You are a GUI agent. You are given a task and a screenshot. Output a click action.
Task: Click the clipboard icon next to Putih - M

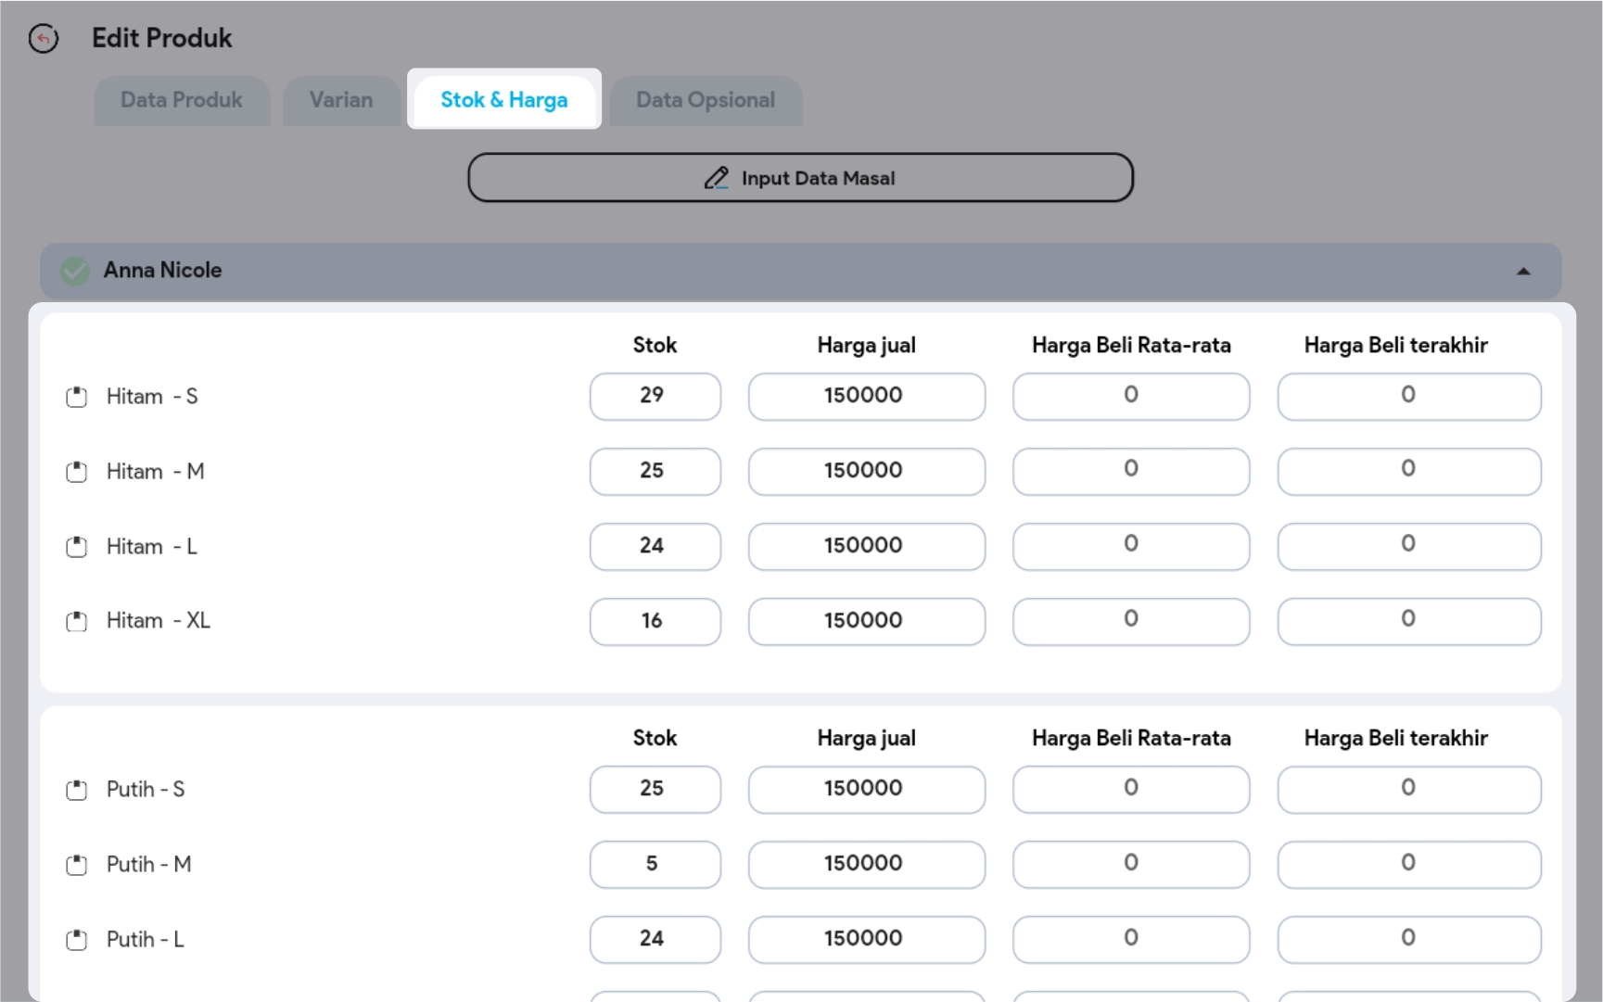click(77, 865)
